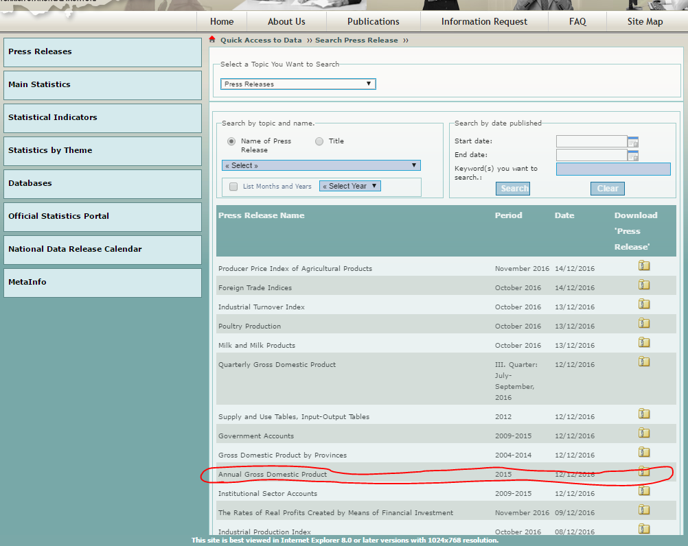Open Databases in the sidebar

(103, 184)
